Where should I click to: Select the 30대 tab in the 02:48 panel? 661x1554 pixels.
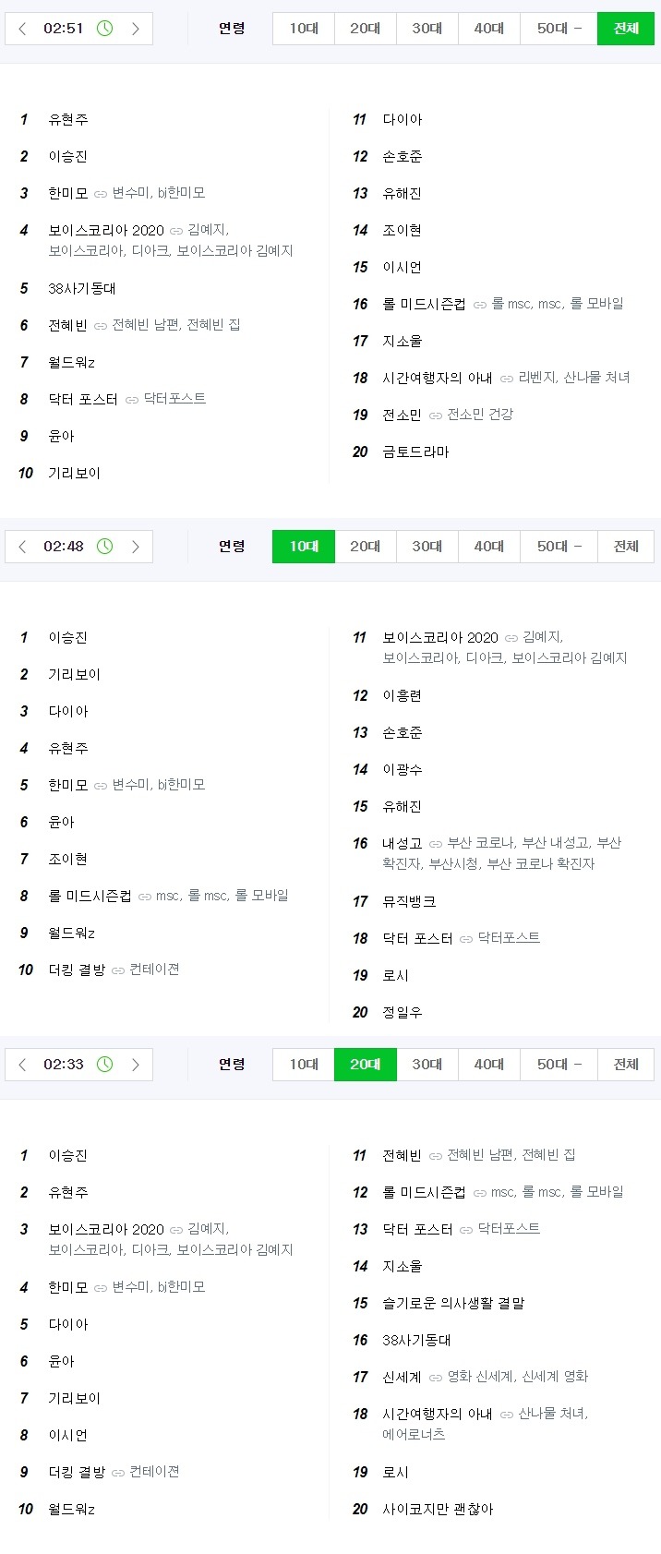pyautogui.click(x=427, y=547)
